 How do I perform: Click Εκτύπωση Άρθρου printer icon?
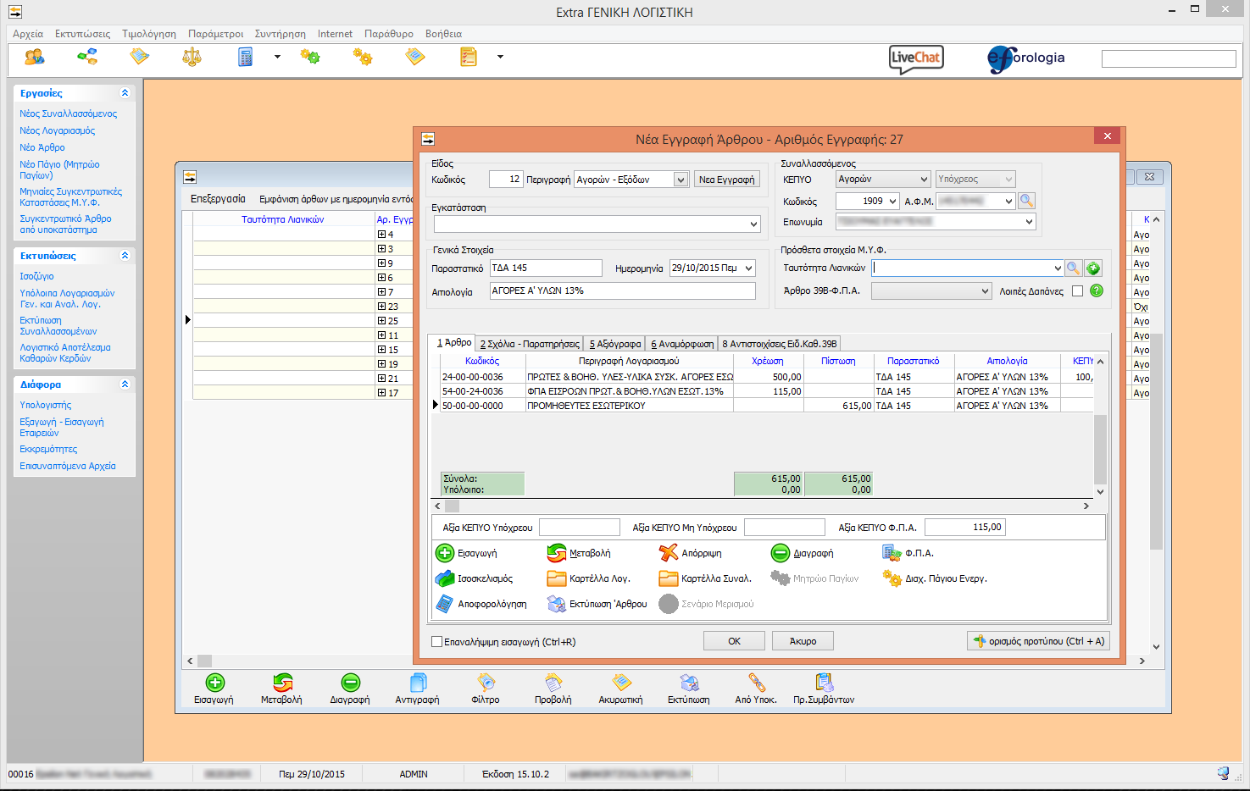[557, 604]
